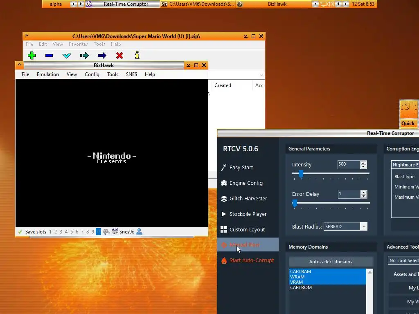Click the Memory Domains list scrollbar up arrow
The image size is (419, 314).
point(370,272)
